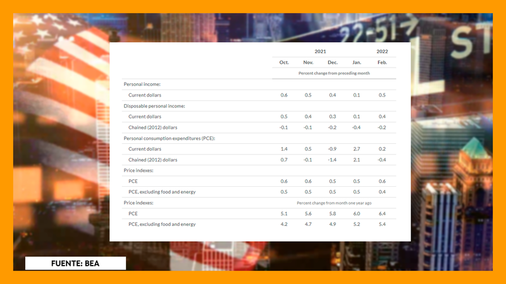Select the 2022 year column header
This screenshot has width=506, height=284.
[383, 50]
